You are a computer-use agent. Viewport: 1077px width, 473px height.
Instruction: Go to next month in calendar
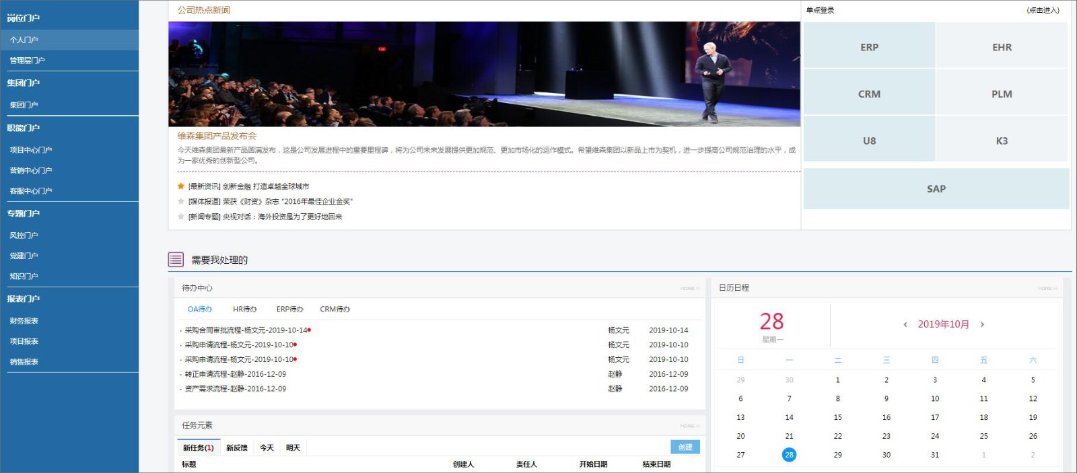coord(982,324)
